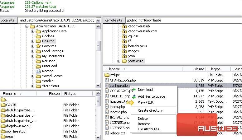Click the index.php file icon
Viewport: 242px width, 140px height.
click(107, 107)
